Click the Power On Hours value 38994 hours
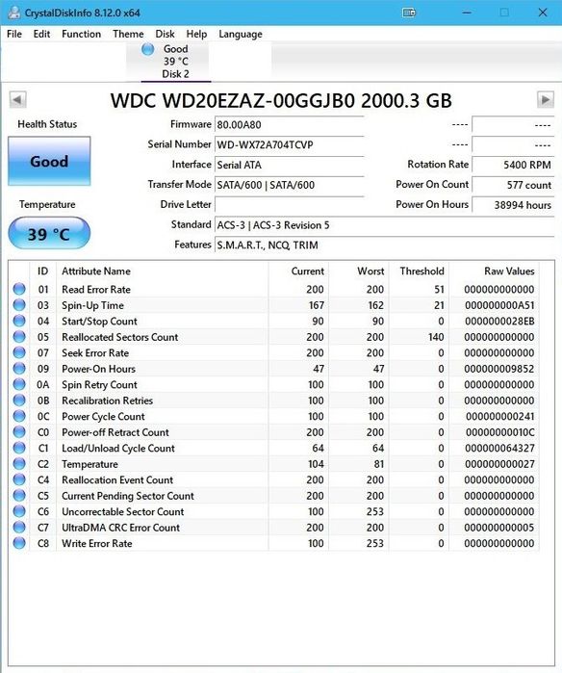The width and height of the screenshot is (562, 673). click(513, 205)
